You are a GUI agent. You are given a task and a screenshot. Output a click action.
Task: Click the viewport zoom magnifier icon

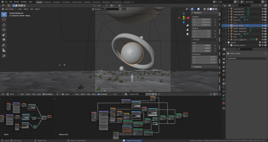coord(187,25)
